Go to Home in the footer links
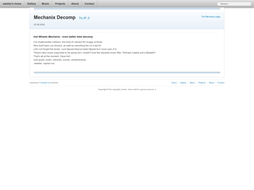 pos(174,83)
